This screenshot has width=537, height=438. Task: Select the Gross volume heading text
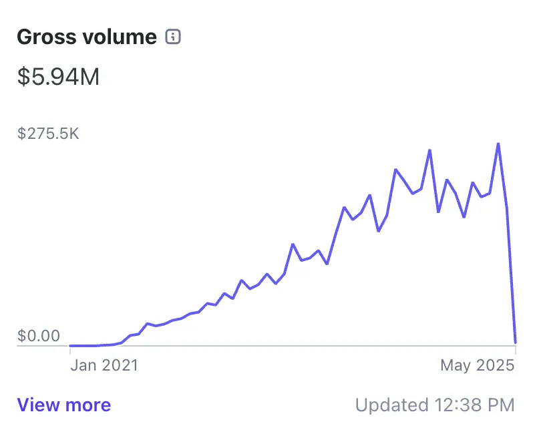87,37
